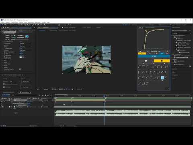Screen dimensions: 193x145
Task: Click the flag library icon beside star button
Action: coord(146,61)
